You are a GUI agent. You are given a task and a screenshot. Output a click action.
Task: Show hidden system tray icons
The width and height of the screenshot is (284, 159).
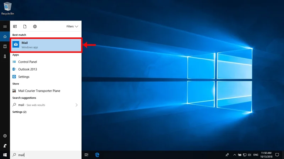coord(235,155)
